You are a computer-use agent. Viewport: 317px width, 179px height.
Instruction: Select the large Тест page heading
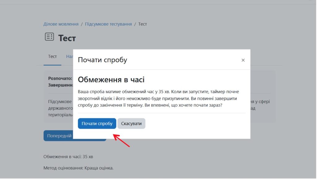[67, 38]
